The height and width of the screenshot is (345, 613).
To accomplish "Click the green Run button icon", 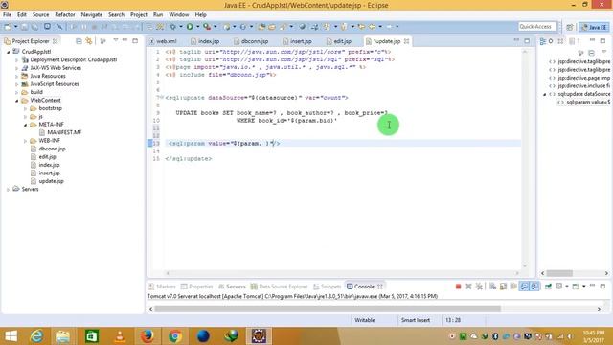I will (190, 27).
